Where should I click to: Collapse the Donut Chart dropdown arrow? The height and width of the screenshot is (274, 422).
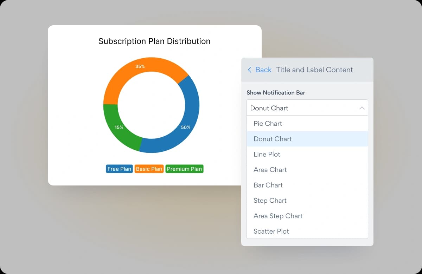(362, 108)
